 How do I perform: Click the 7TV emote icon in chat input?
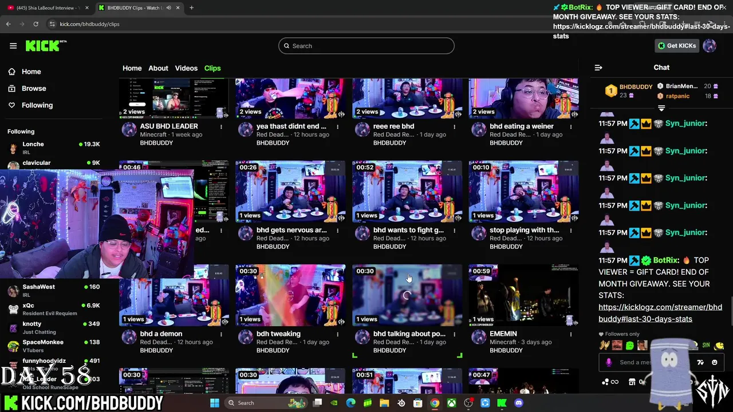(700, 362)
